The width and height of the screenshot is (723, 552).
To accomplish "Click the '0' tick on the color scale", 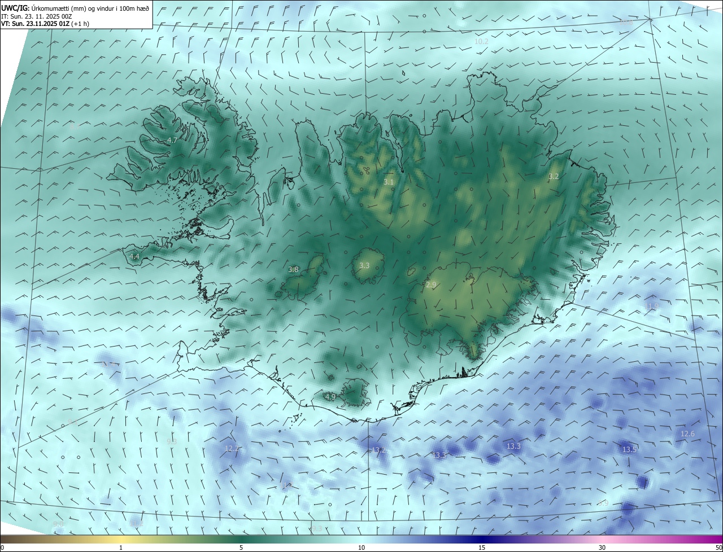I will (2, 547).
